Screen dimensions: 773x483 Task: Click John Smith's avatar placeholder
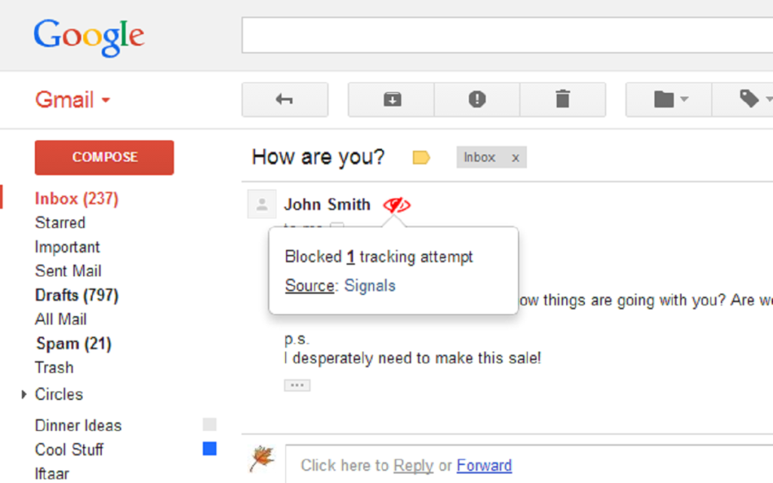(x=262, y=204)
